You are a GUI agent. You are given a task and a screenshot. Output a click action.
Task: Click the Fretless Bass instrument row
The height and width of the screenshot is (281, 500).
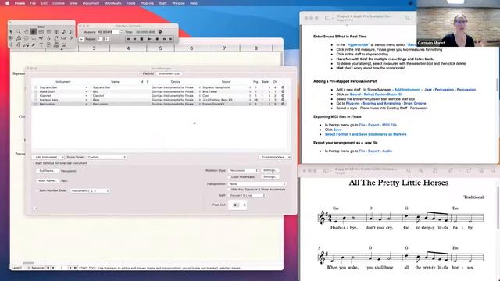[x=159, y=100]
